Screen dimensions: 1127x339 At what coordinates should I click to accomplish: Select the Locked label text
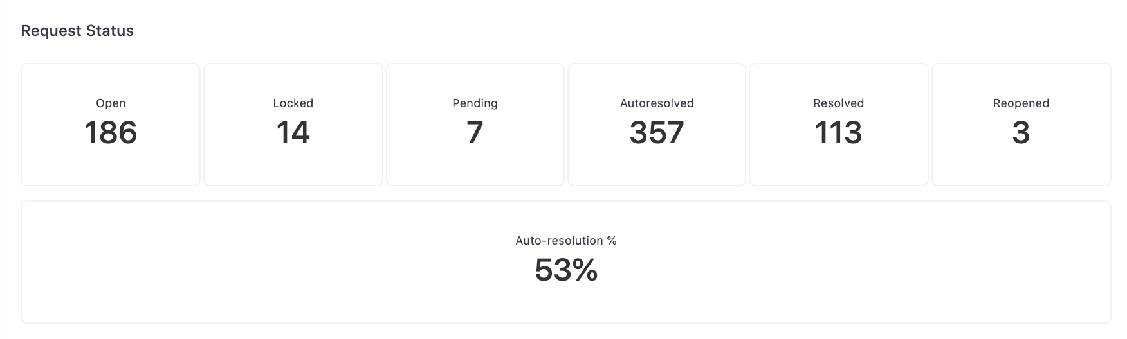tap(293, 103)
